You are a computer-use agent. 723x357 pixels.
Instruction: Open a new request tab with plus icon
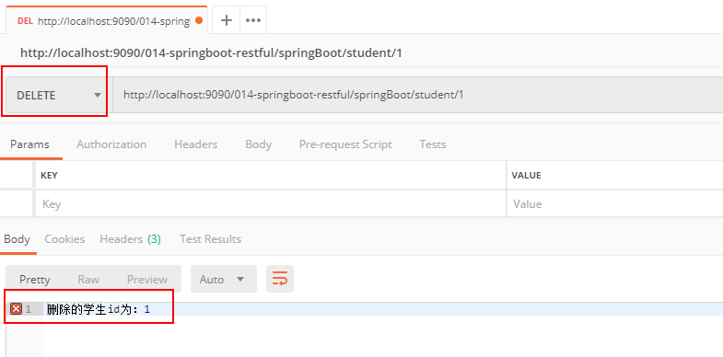pyautogui.click(x=226, y=20)
